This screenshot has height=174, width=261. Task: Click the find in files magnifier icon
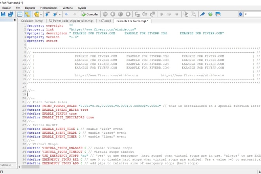coord(193,14)
